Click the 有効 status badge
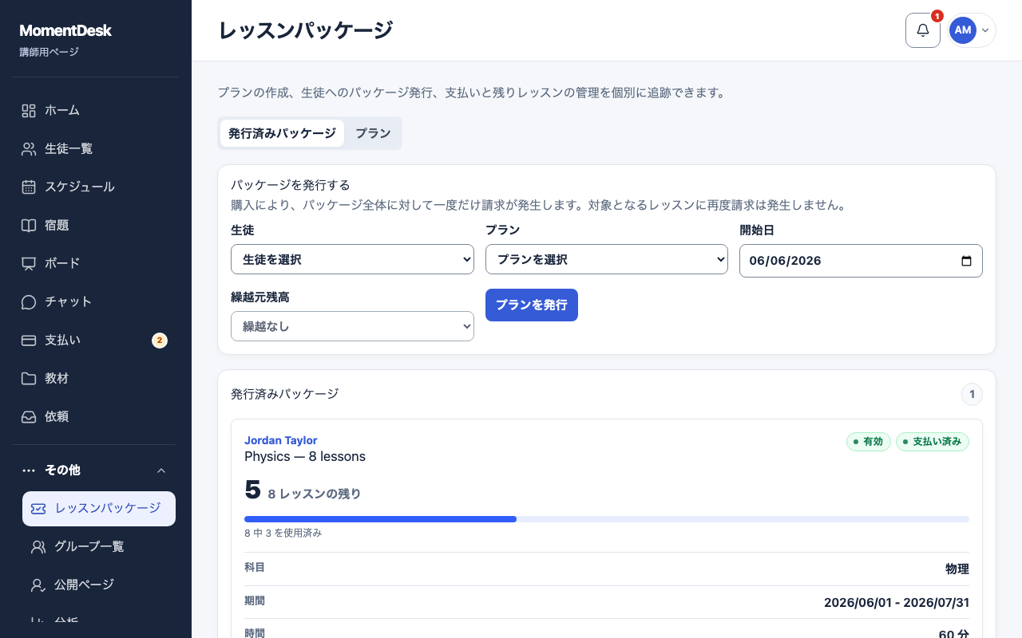Screen dimensions: 1022x638 tap(869, 441)
